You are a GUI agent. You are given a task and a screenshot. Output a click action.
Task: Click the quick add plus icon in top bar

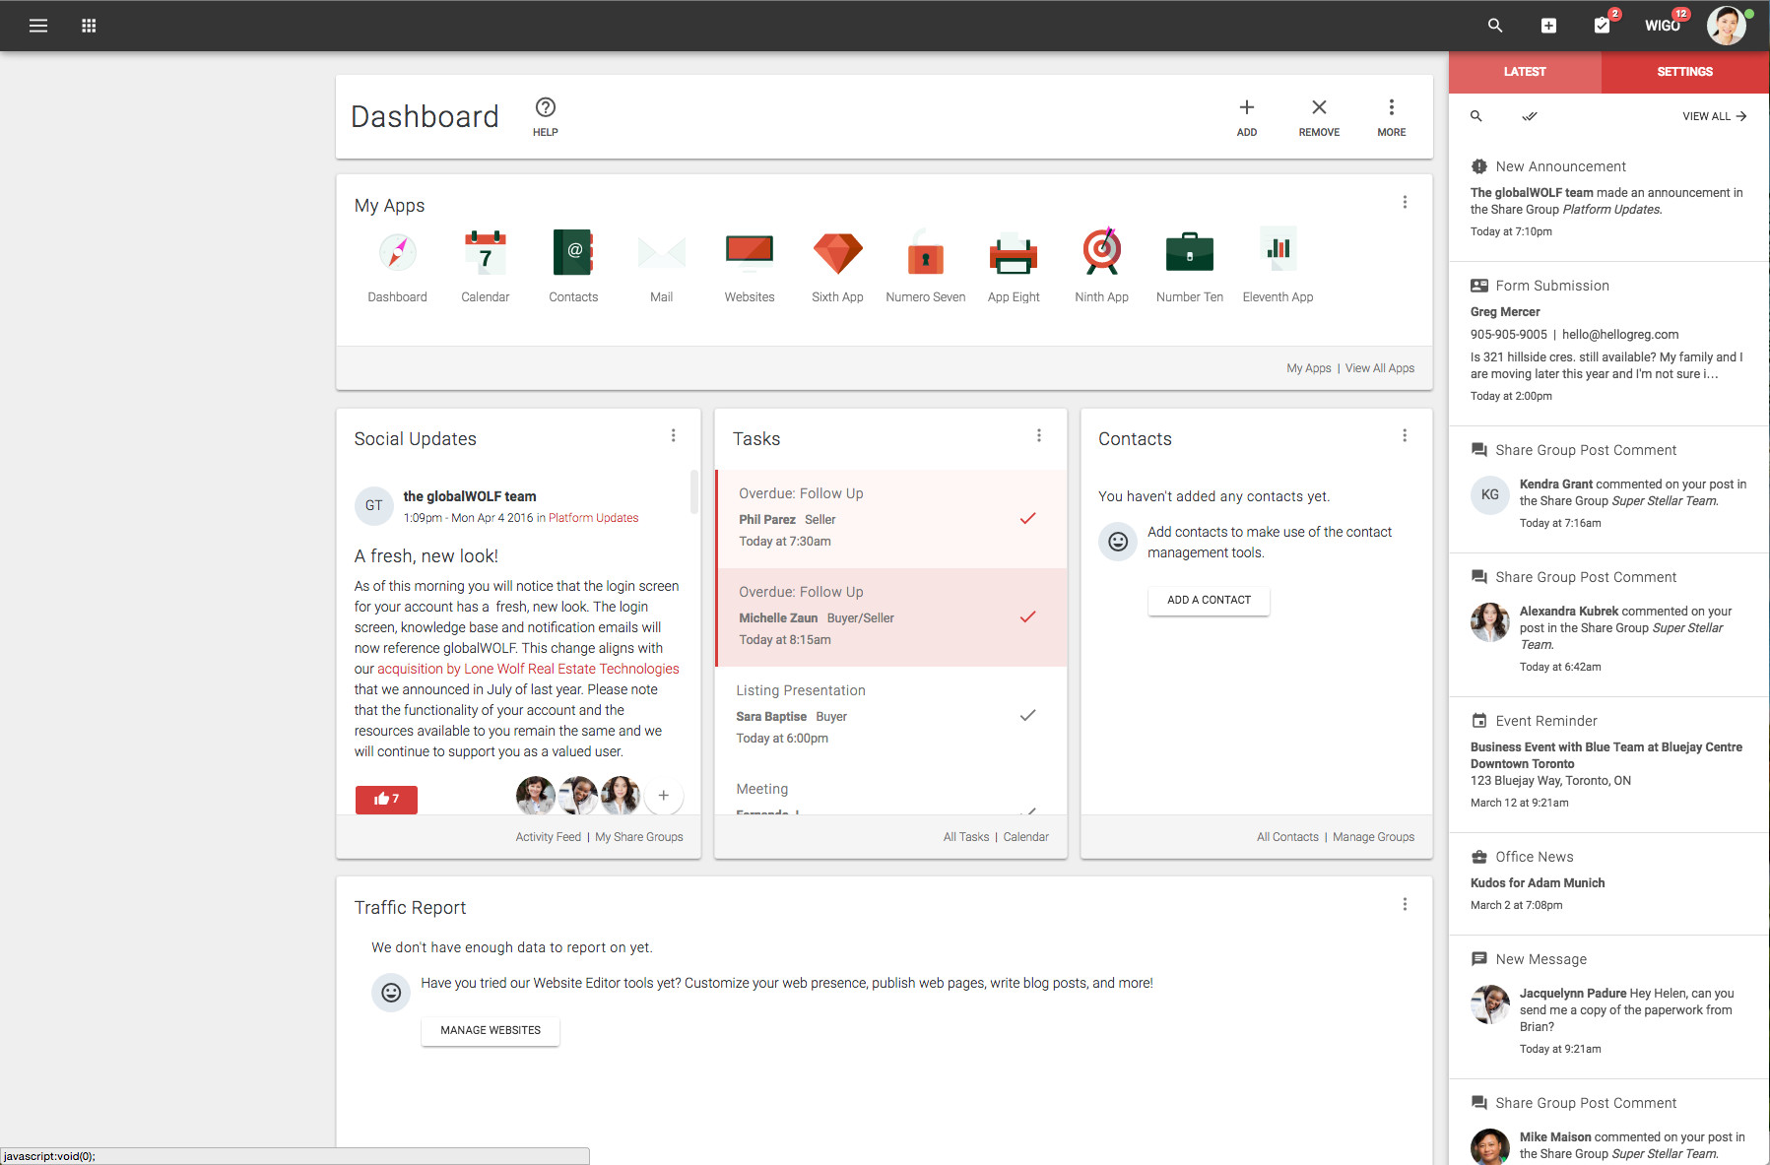coord(1548,26)
